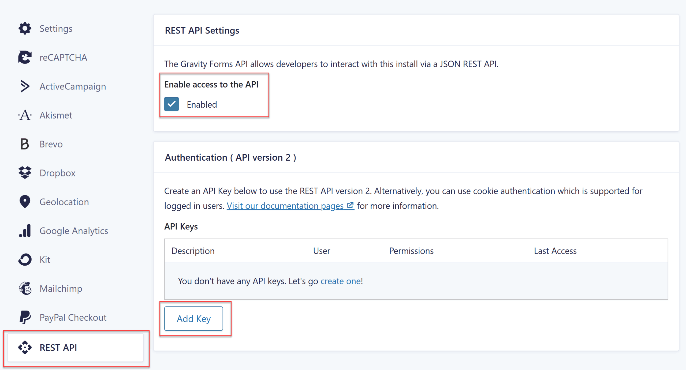Image resolution: width=686 pixels, height=370 pixels.
Task: Click the external link icon beside documentation
Action: click(350, 205)
